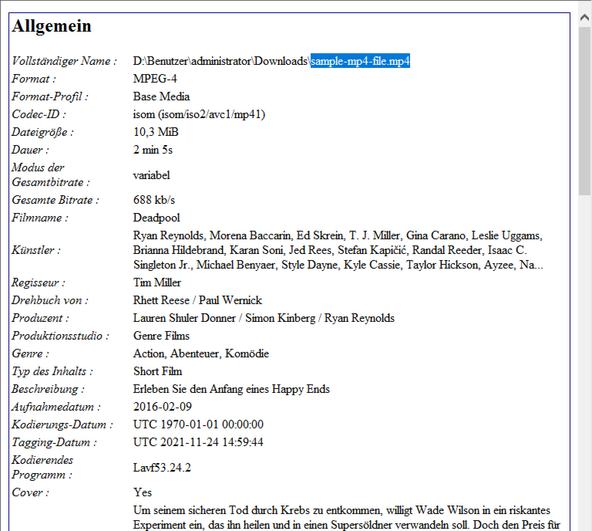The width and height of the screenshot is (592, 531).
Task: Click the Künstler list starting with Ryan Reynolds
Action: [x=338, y=250]
